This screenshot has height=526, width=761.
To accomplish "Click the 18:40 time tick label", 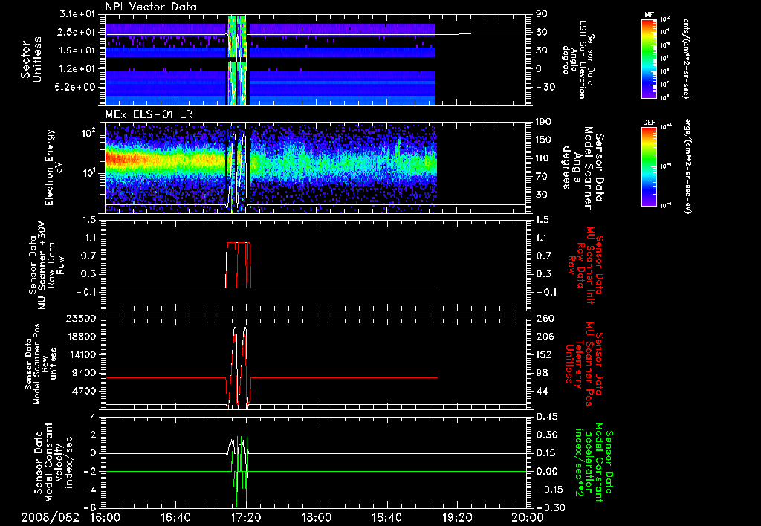I will point(386,517).
